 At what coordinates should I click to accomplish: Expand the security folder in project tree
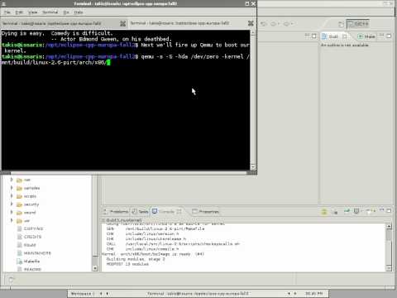12,204
